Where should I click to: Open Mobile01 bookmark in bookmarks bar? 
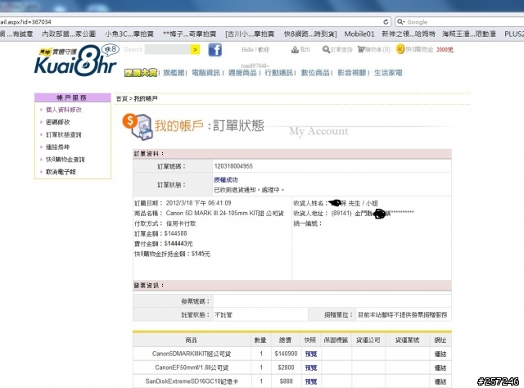coord(359,34)
